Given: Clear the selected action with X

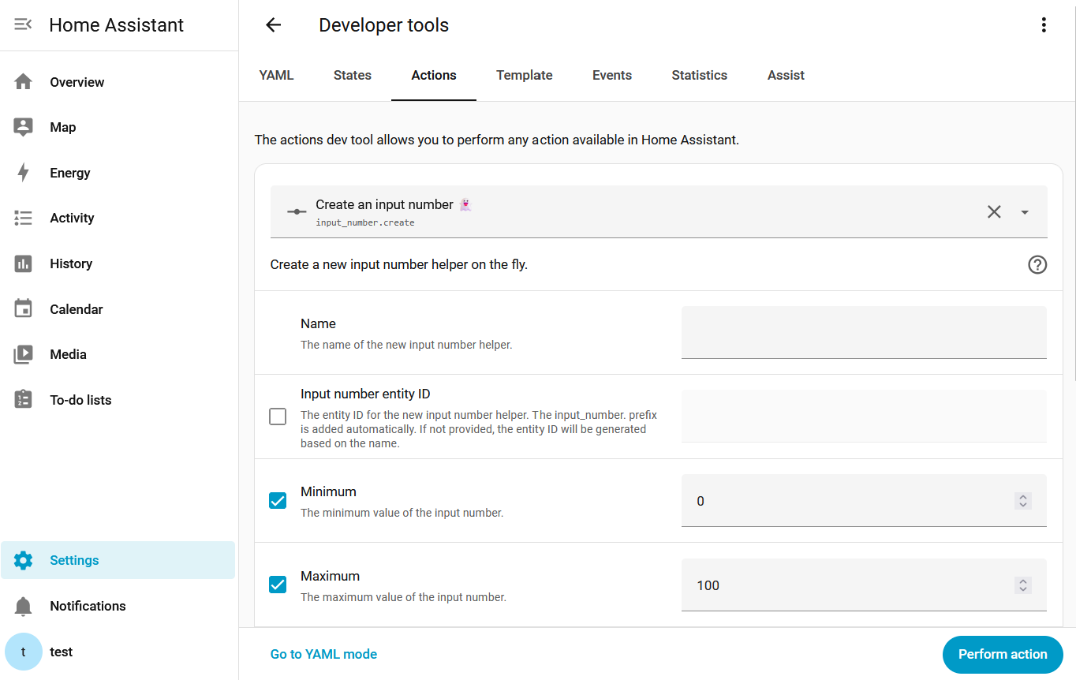Looking at the screenshot, I should tap(994, 211).
